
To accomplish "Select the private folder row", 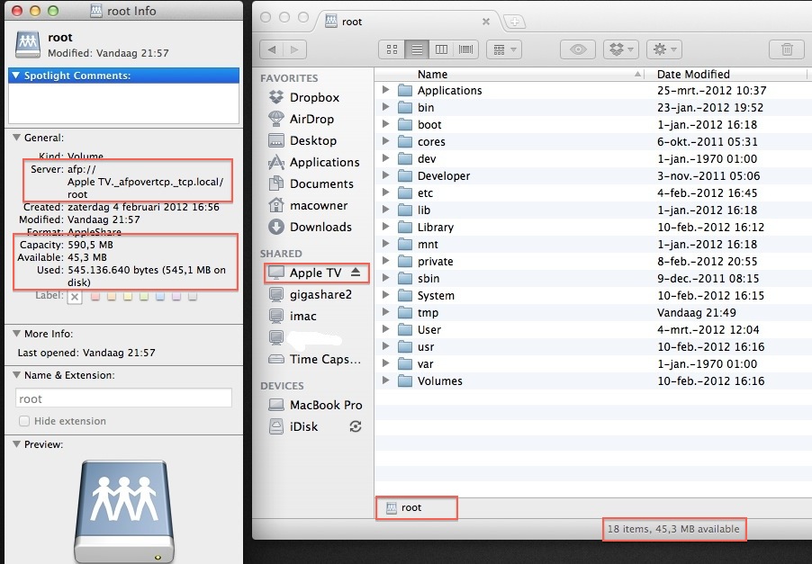I will (593, 261).
